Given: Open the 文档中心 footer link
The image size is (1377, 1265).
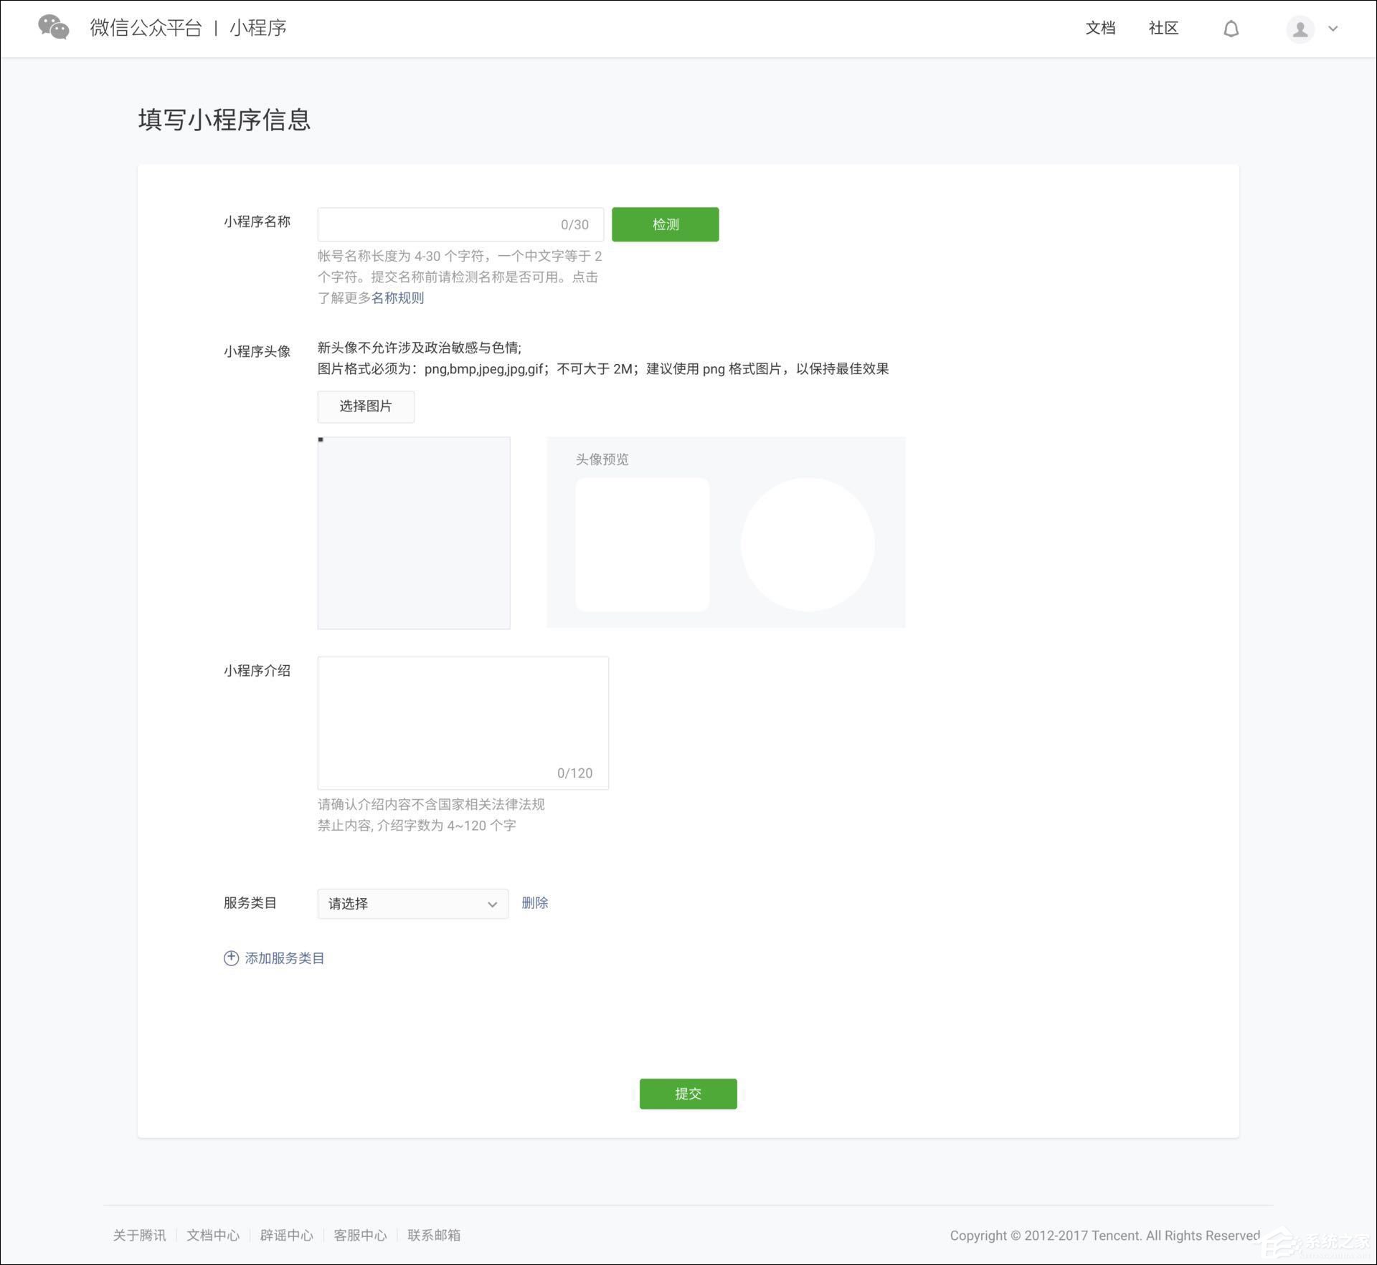Looking at the screenshot, I should point(213,1235).
